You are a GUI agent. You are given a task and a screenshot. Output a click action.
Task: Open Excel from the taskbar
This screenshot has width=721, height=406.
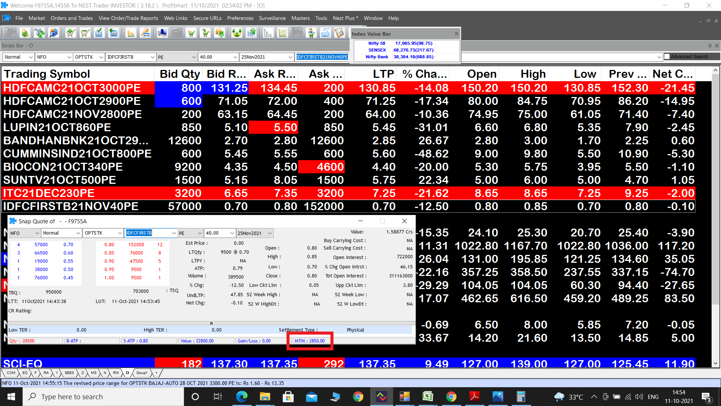click(428, 397)
